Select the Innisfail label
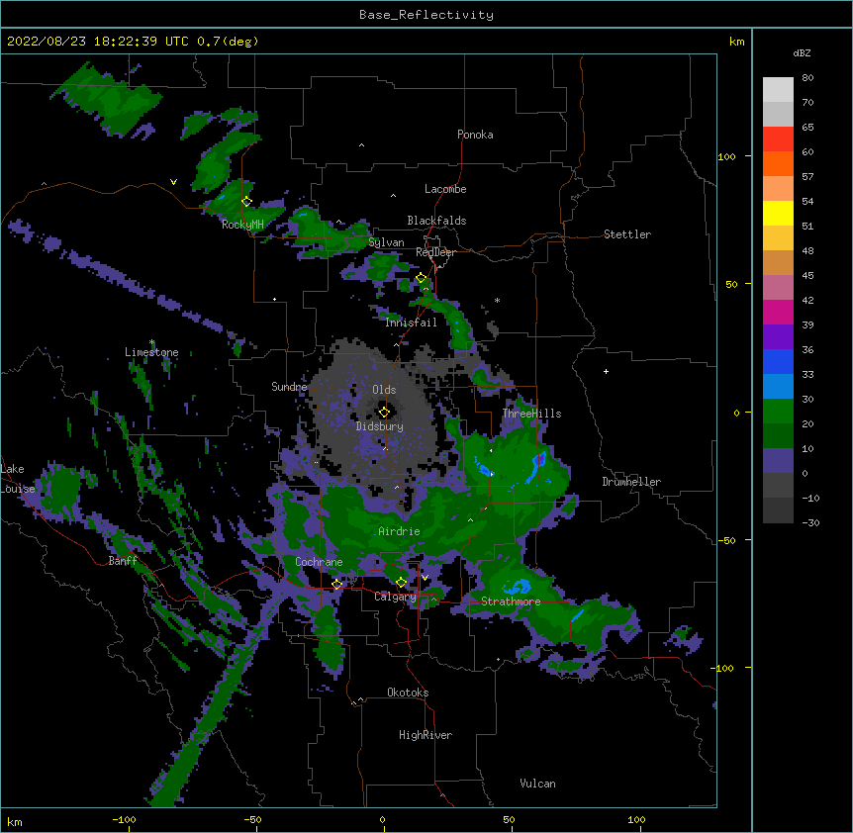This screenshot has width=853, height=833. [411, 323]
